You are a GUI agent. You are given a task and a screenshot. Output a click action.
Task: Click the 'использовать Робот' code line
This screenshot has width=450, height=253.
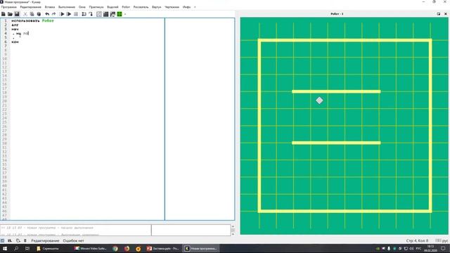pos(33,20)
